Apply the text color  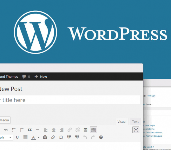point(33,138)
